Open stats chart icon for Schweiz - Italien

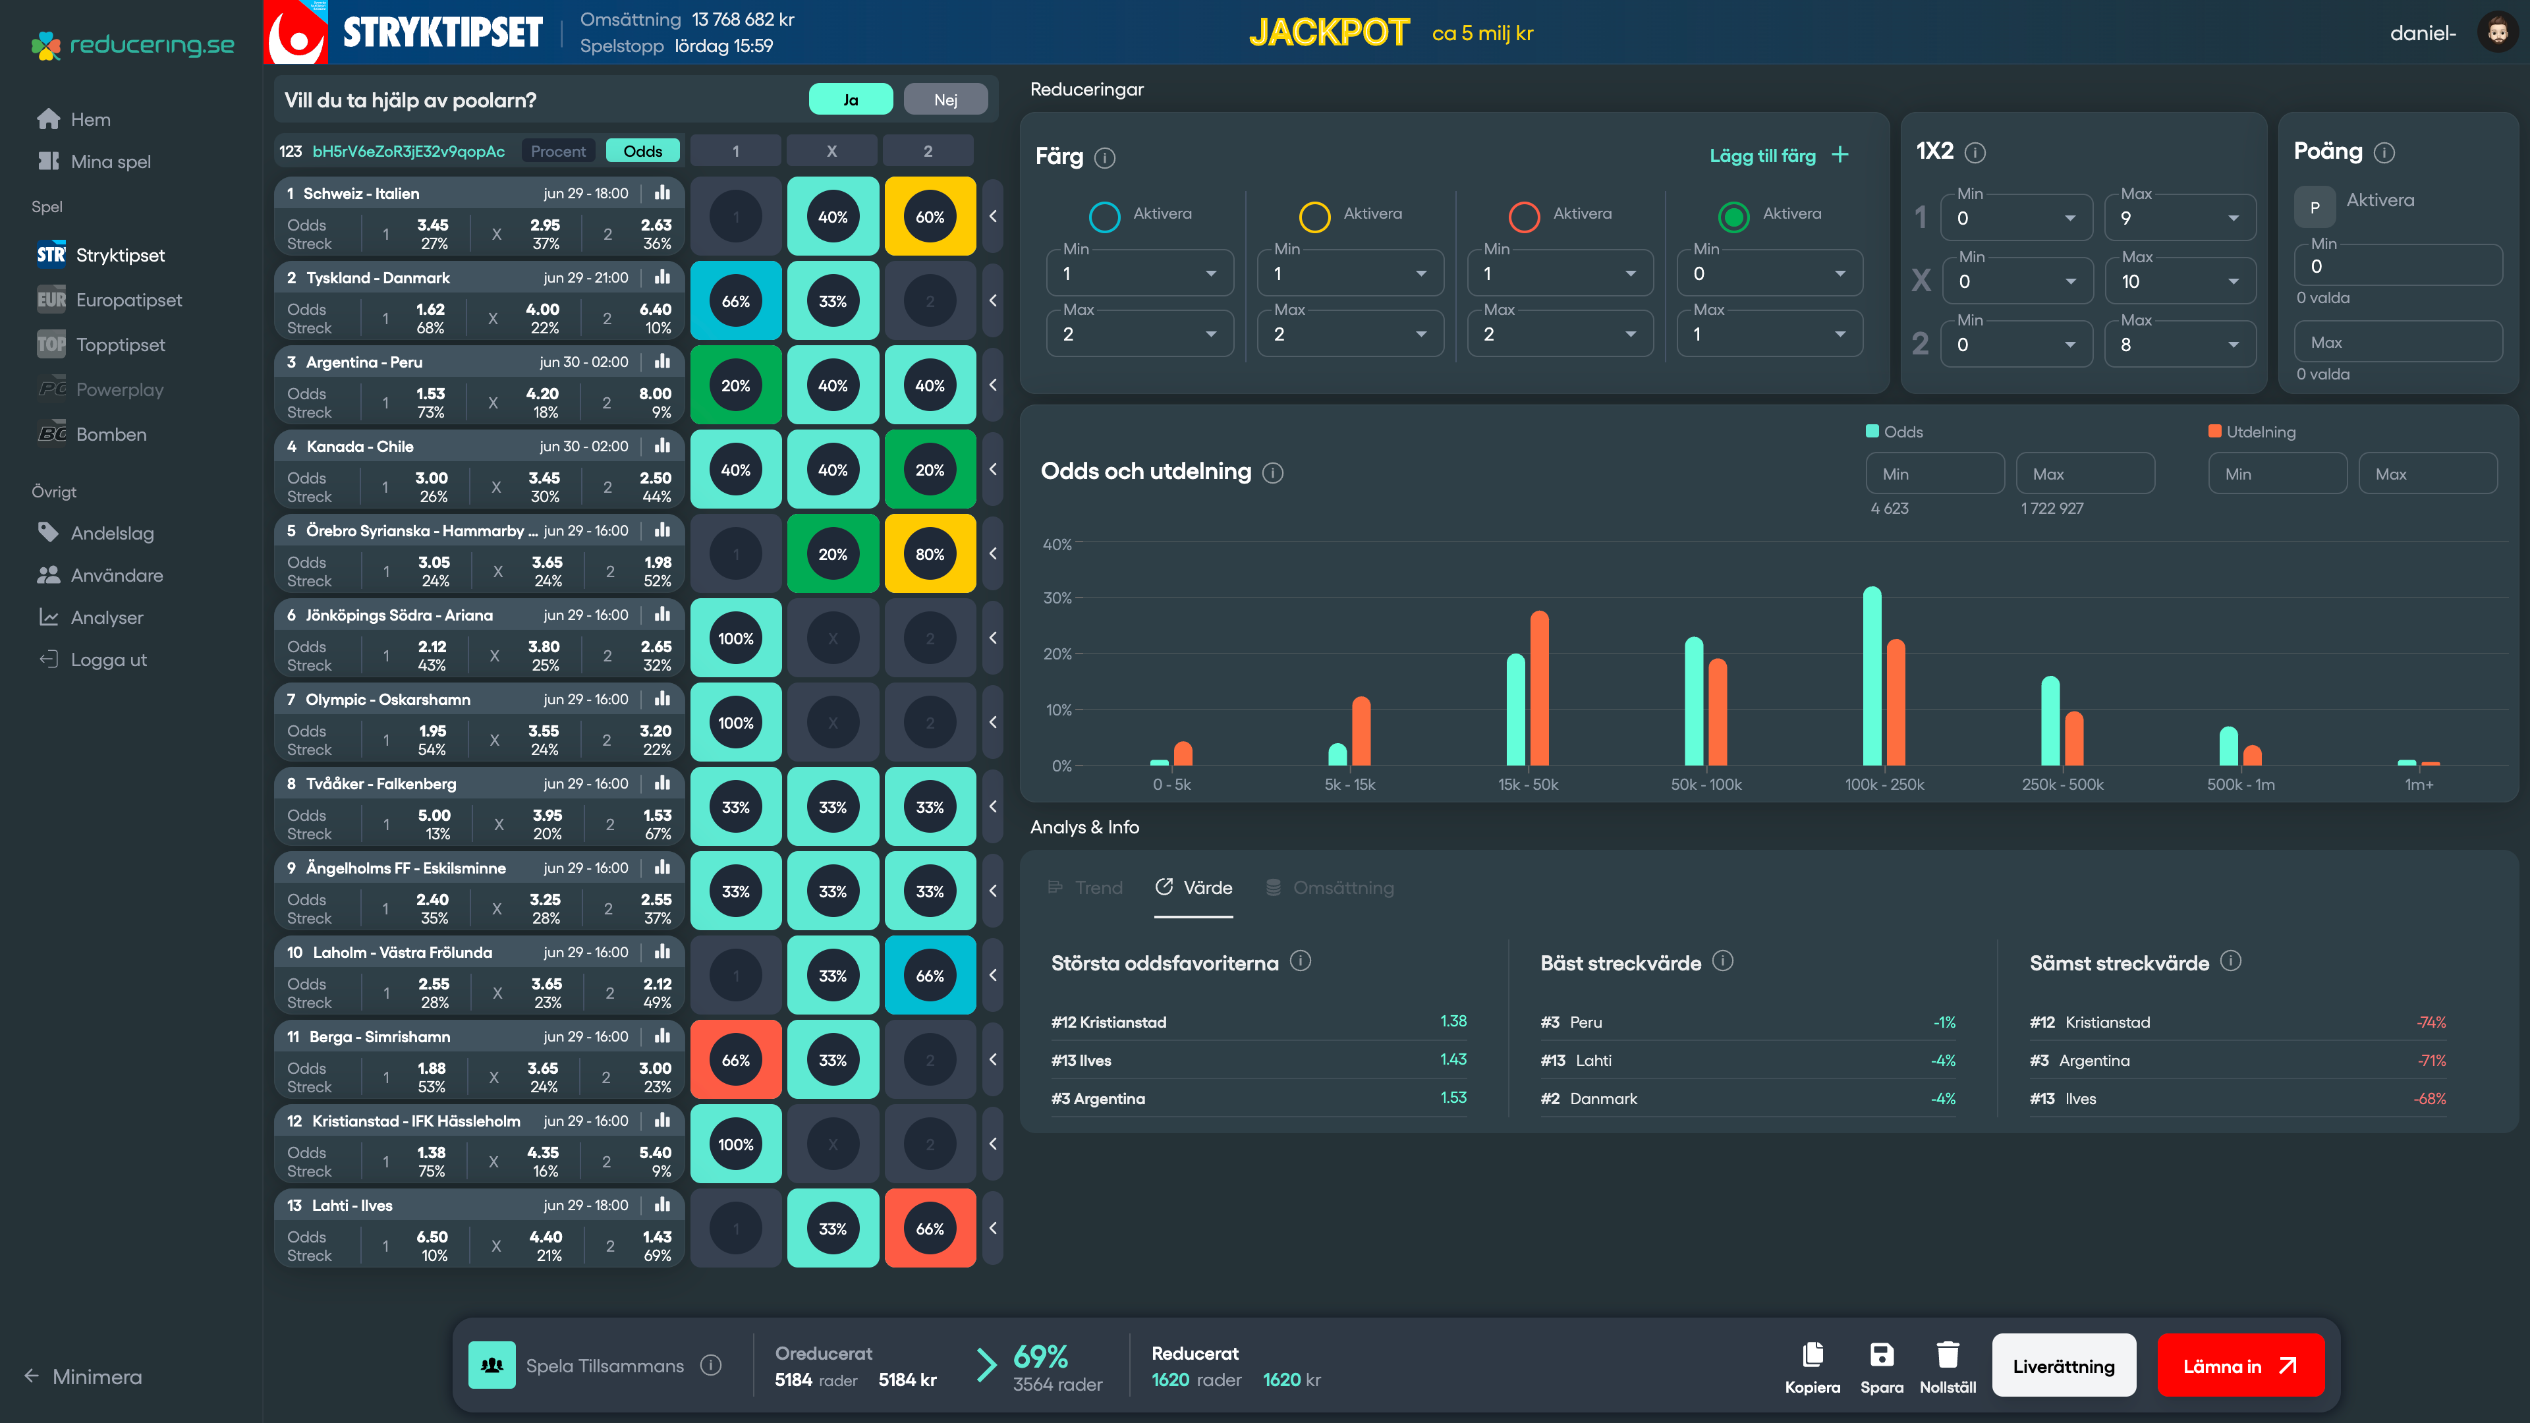point(663,194)
